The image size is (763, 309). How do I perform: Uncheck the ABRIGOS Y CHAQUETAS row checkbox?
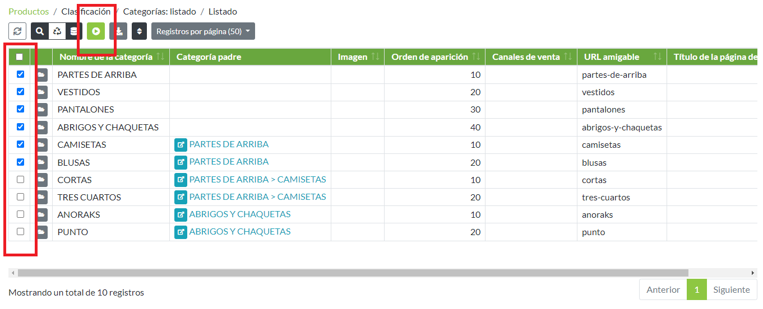click(x=21, y=127)
